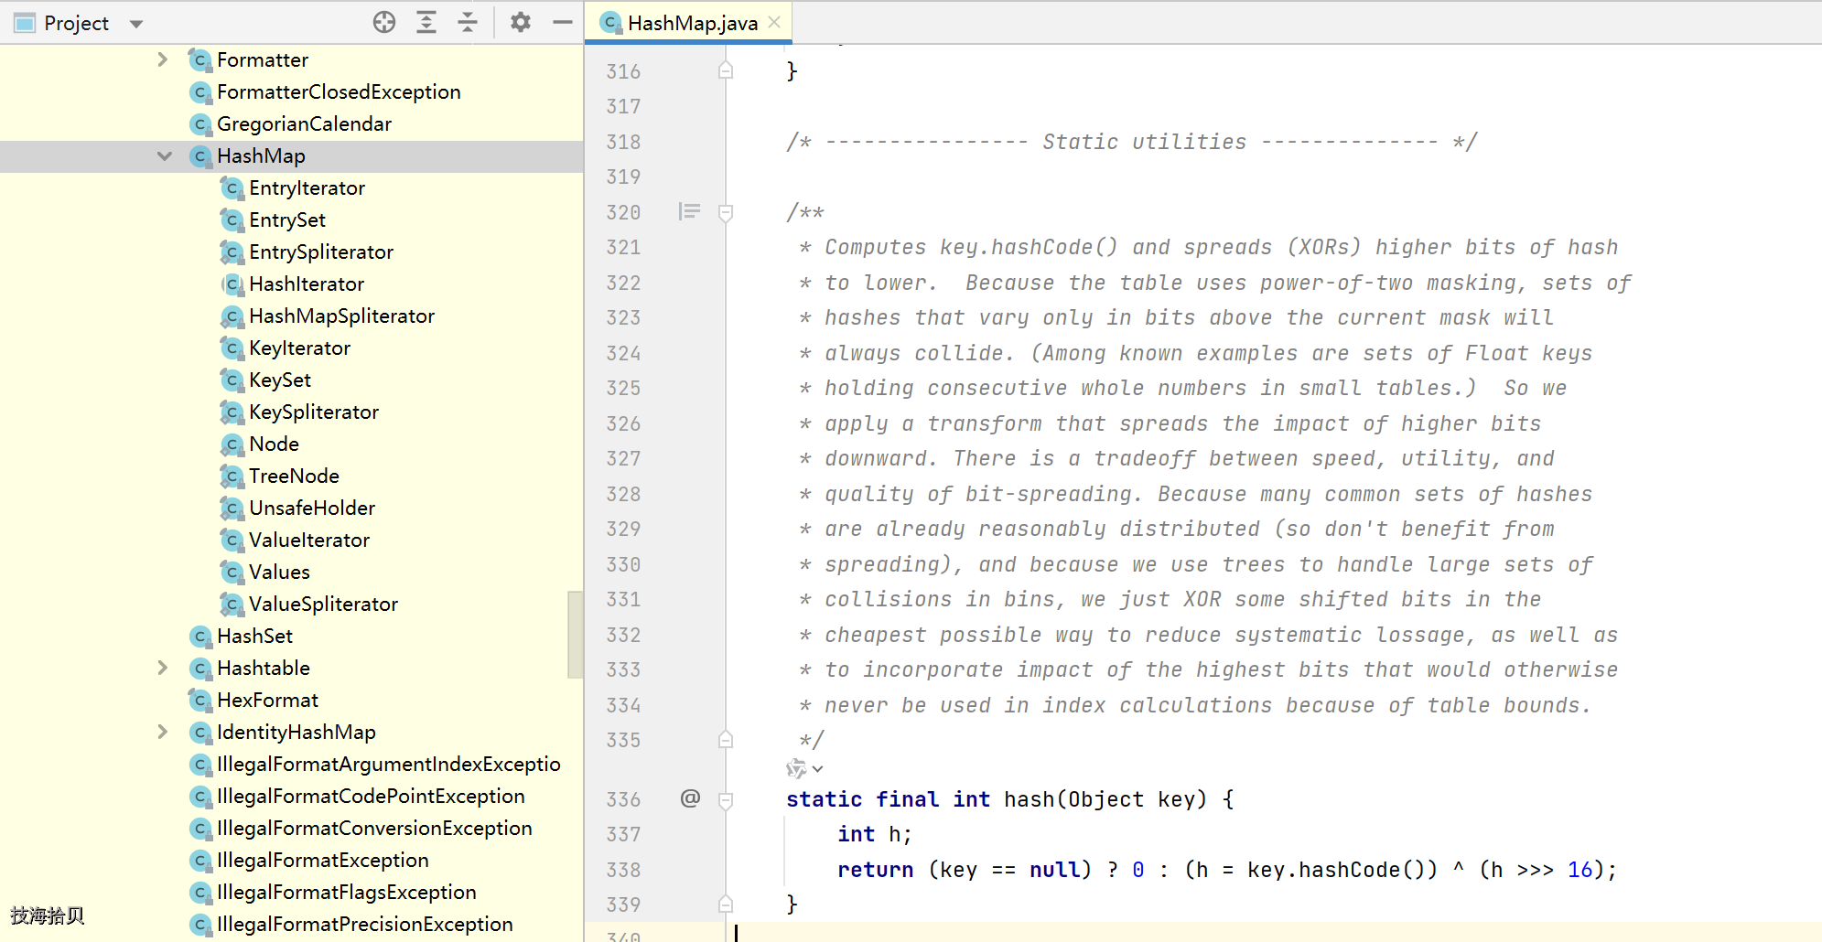Open the UnsafeHolder inner class
This screenshot has height=942, width=1822.
coord(312,508)
